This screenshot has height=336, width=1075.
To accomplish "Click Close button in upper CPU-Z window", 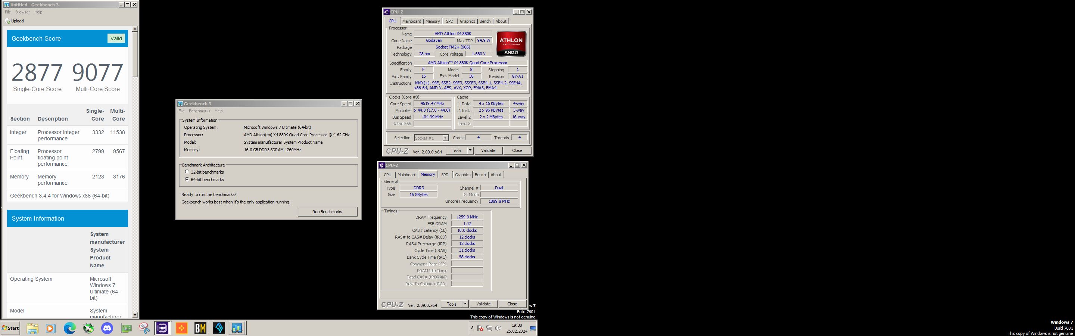I will pyautogui.click(x=517, y=151).
